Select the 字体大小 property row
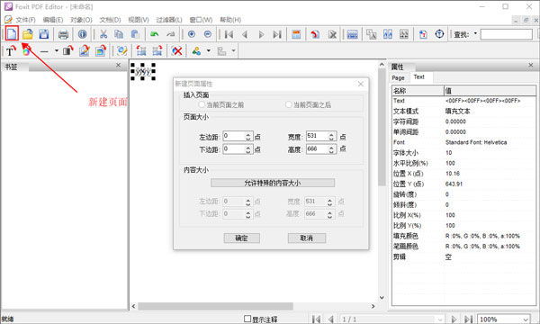The height and width of the screenshot is (324, 540). (x=463, y=152)
